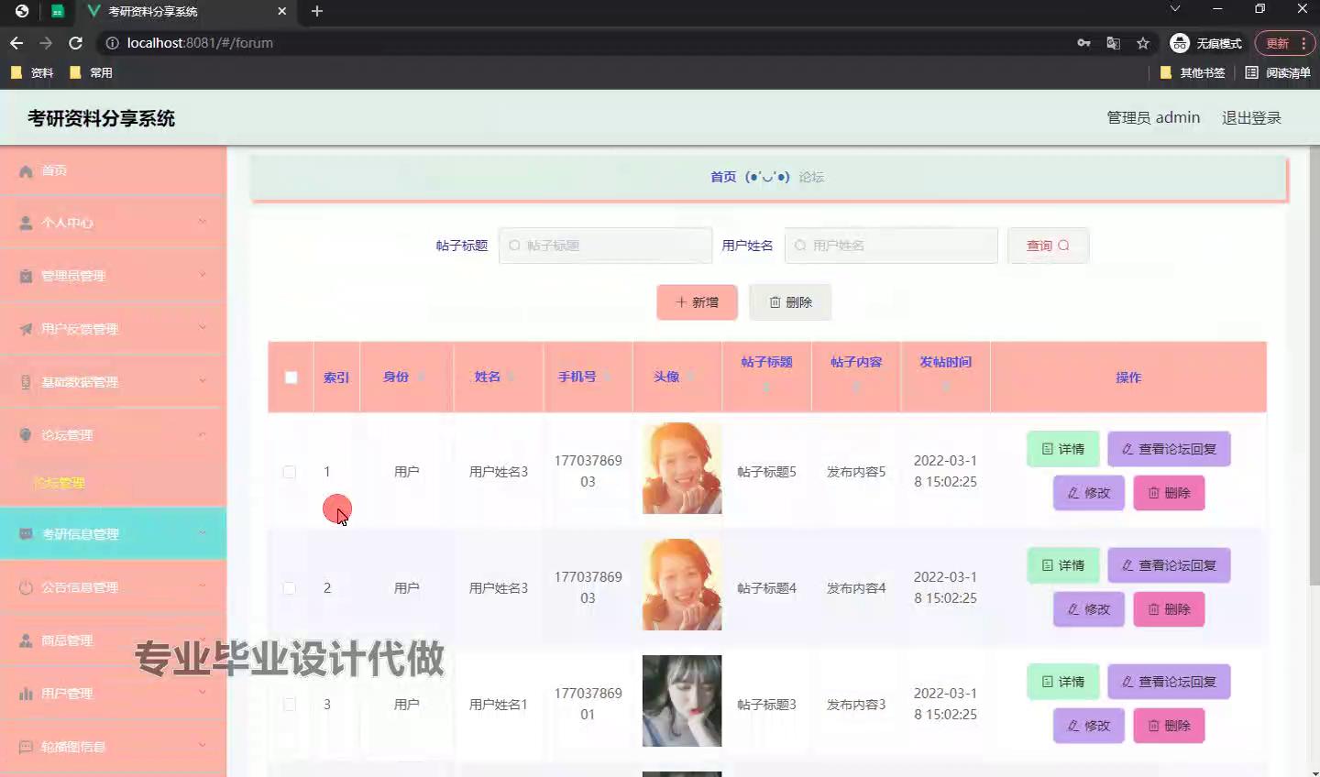Sort table by 帖子标题 column arrows
1320x777 pixels.
(766, 388)
